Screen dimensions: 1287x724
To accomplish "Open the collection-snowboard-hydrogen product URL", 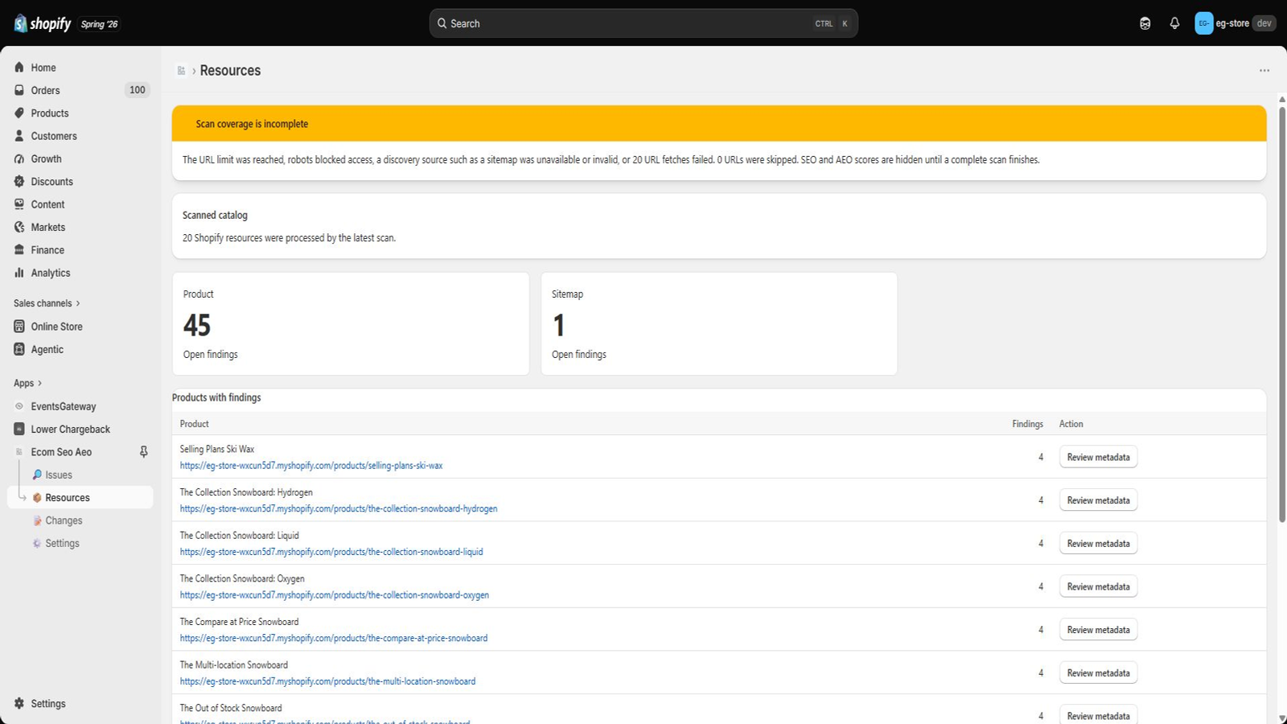I will 339,508.
